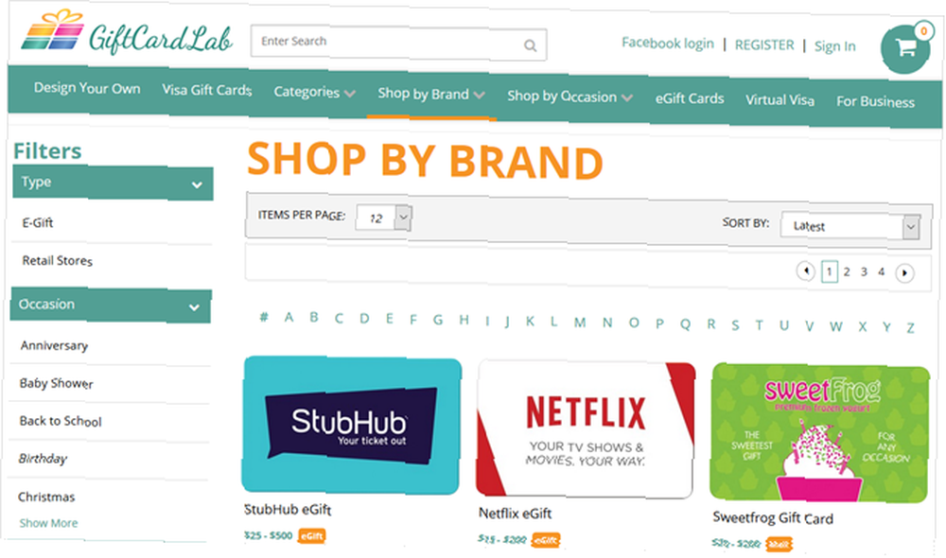Go to previous page arrow
The height and width of the screenshot is (558, 946).
805,270
